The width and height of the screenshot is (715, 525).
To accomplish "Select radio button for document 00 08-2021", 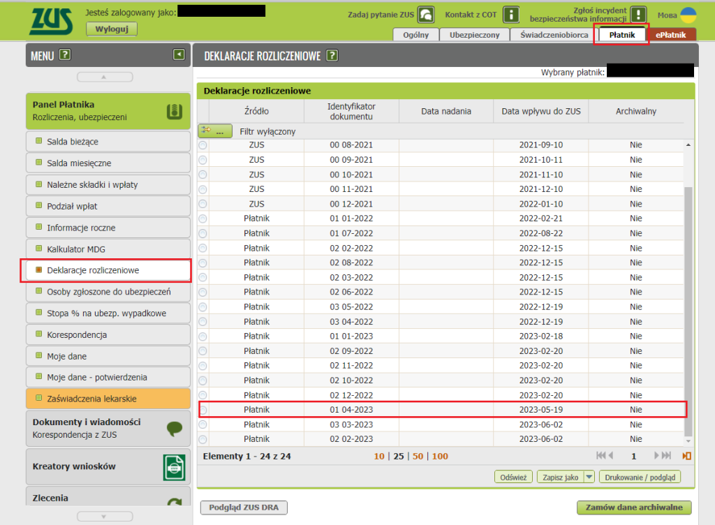I will coord(203,145).
